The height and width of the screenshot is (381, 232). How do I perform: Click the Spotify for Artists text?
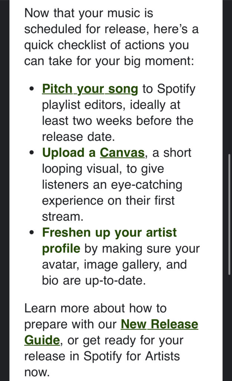[132, 356]
